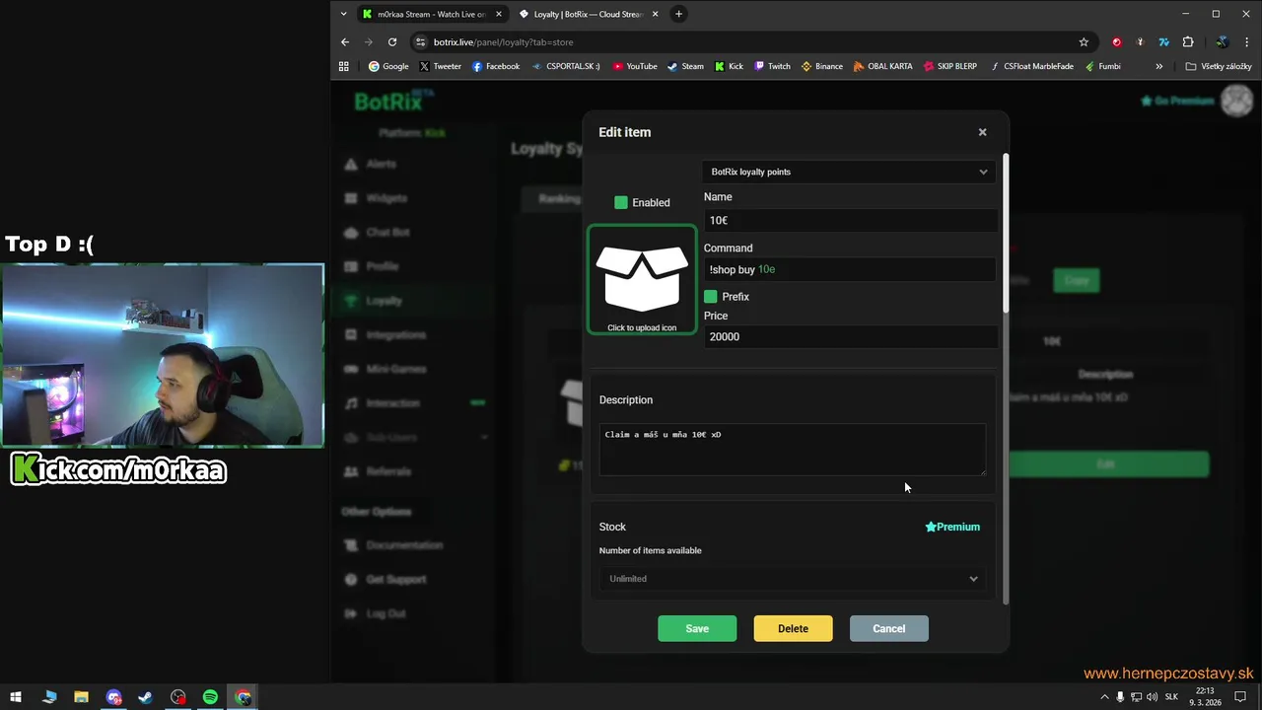Close the m0rkaa Stream tab
The width and height of the screenshot is (1262, 710).
click(499, 15)
